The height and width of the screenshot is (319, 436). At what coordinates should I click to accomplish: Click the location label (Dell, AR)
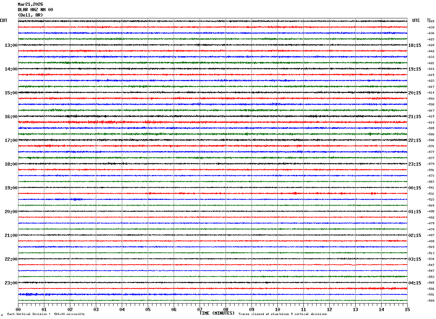click(x=30, y=15)
